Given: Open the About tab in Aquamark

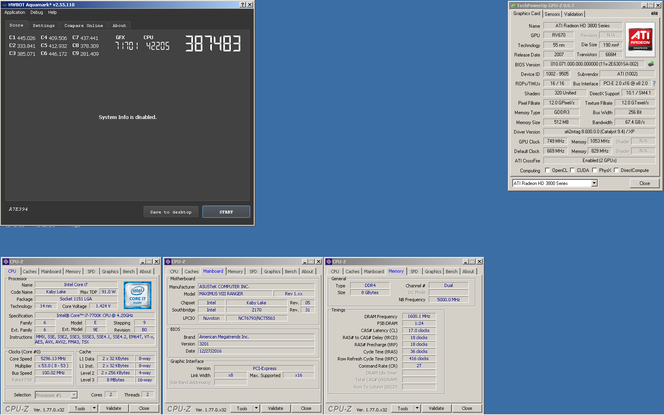Looking at the screenshot, I should point(119,25).
